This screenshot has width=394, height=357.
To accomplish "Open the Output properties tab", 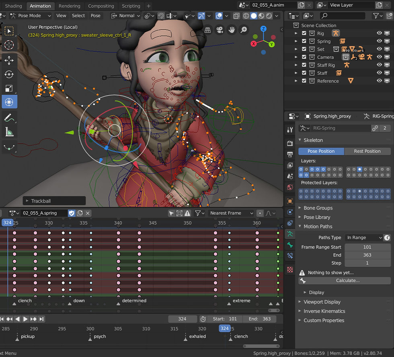I will 290,154.
